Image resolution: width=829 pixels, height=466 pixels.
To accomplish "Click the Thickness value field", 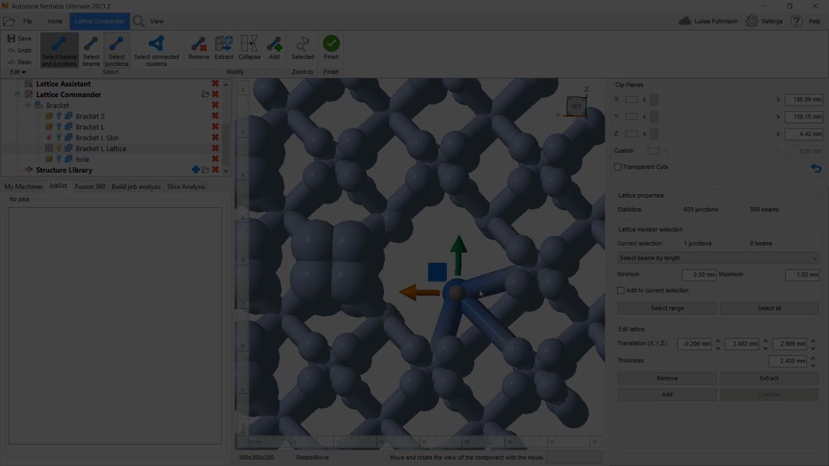I will click(788, 361).
